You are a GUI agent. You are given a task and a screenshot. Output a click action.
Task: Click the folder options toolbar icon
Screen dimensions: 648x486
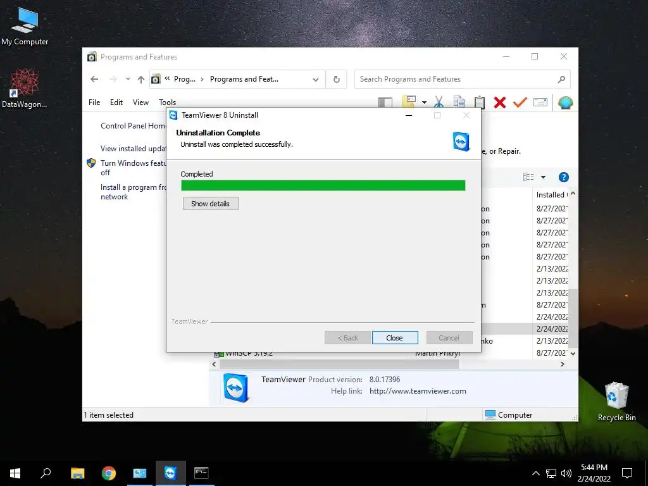click(x=409, y=102)
